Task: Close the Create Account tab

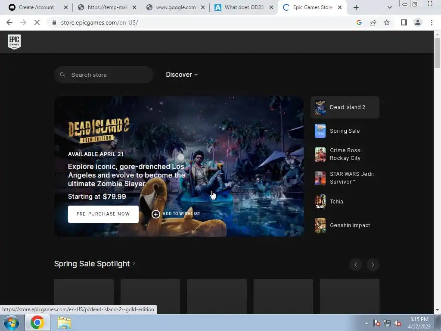Action: tap(66, 7)
